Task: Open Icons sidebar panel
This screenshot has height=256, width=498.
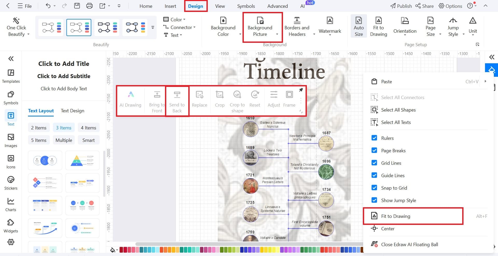Action: click(x=11, y=162)
